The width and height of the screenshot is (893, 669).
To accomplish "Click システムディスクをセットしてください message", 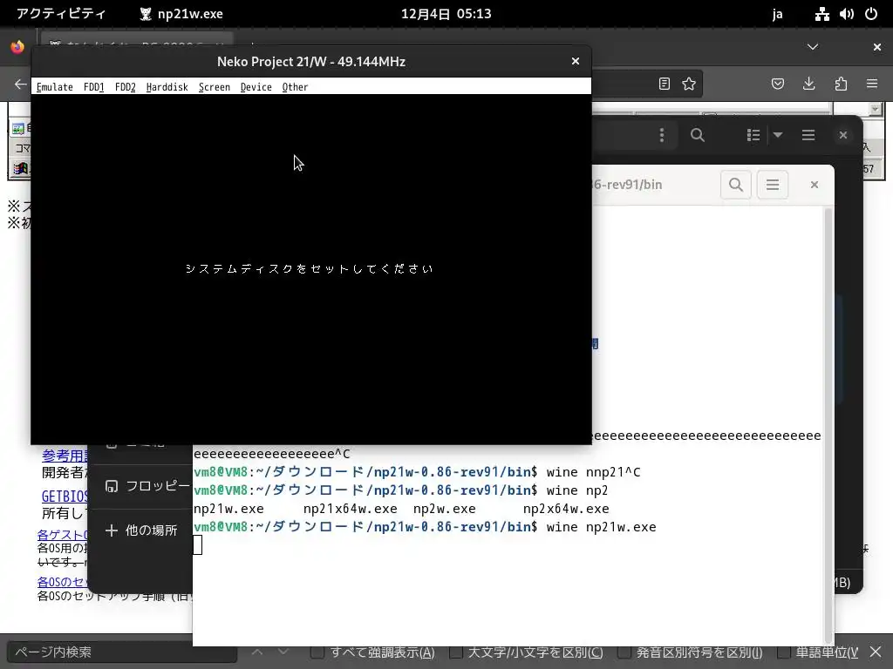I will 310,268.
